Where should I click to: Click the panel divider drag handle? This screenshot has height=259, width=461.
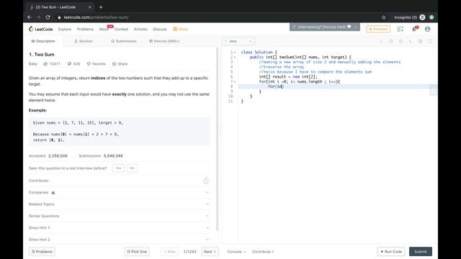[220, 130]
